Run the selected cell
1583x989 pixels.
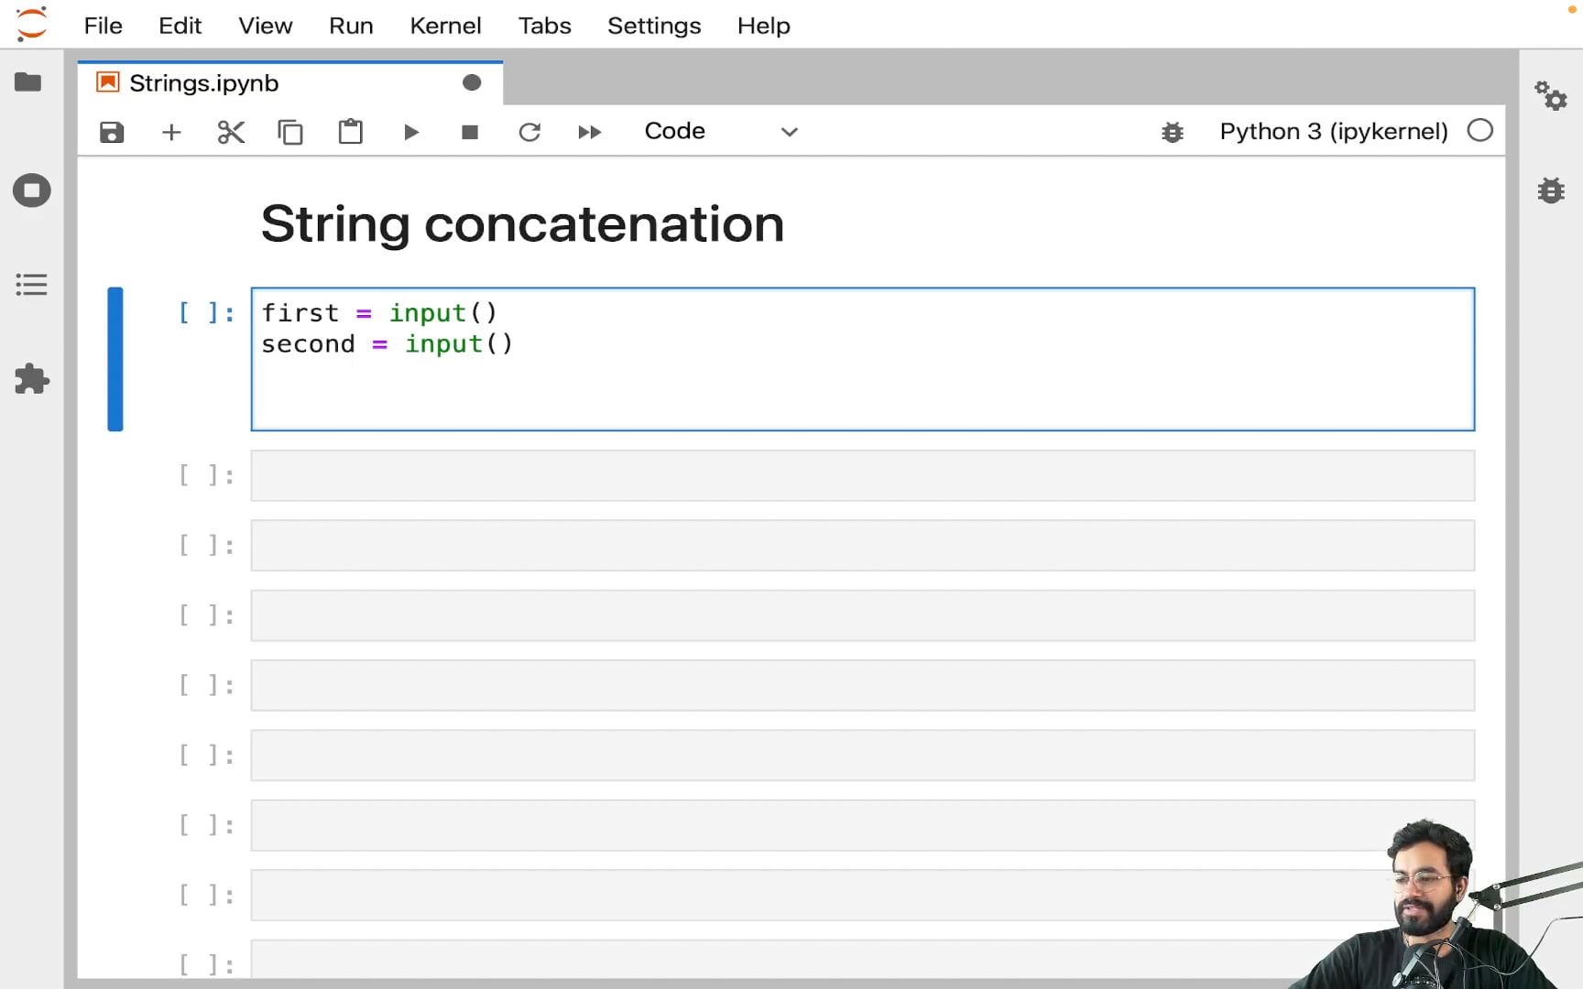tap(410, 133)
